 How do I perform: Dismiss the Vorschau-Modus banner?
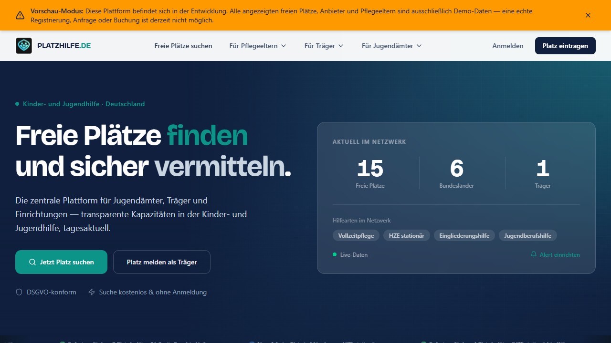tap(588, 15)
